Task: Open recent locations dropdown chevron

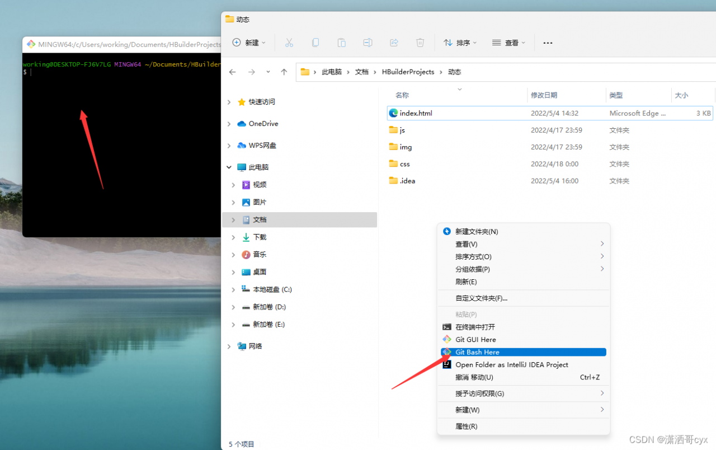Action: pos(268,72)
